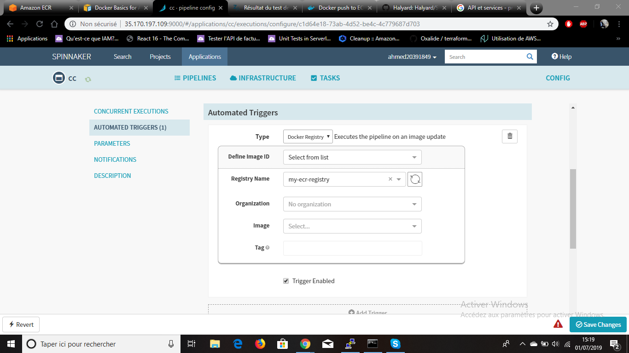This screenshot has width=629, height=353.
Task: Open Projects in the Spinnaker nav
Action: (x=160, y=57)
